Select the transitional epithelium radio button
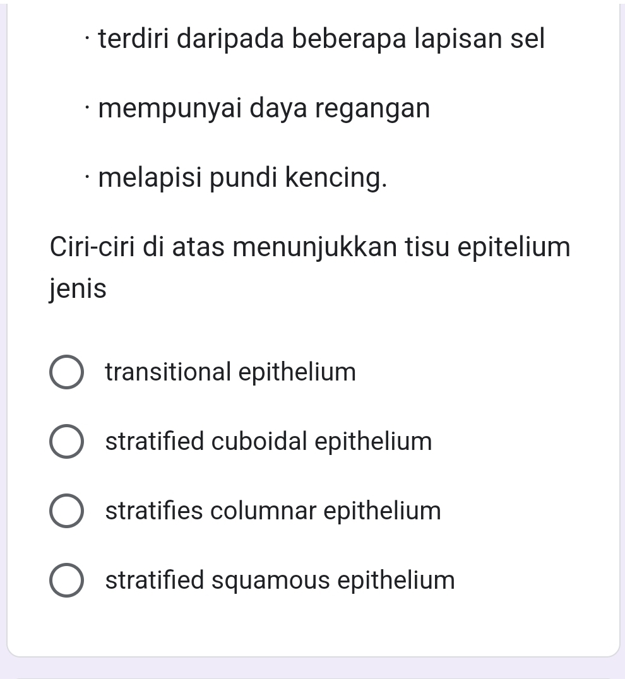This screenshot has width=625, height=679. click(x=66, y=372)
